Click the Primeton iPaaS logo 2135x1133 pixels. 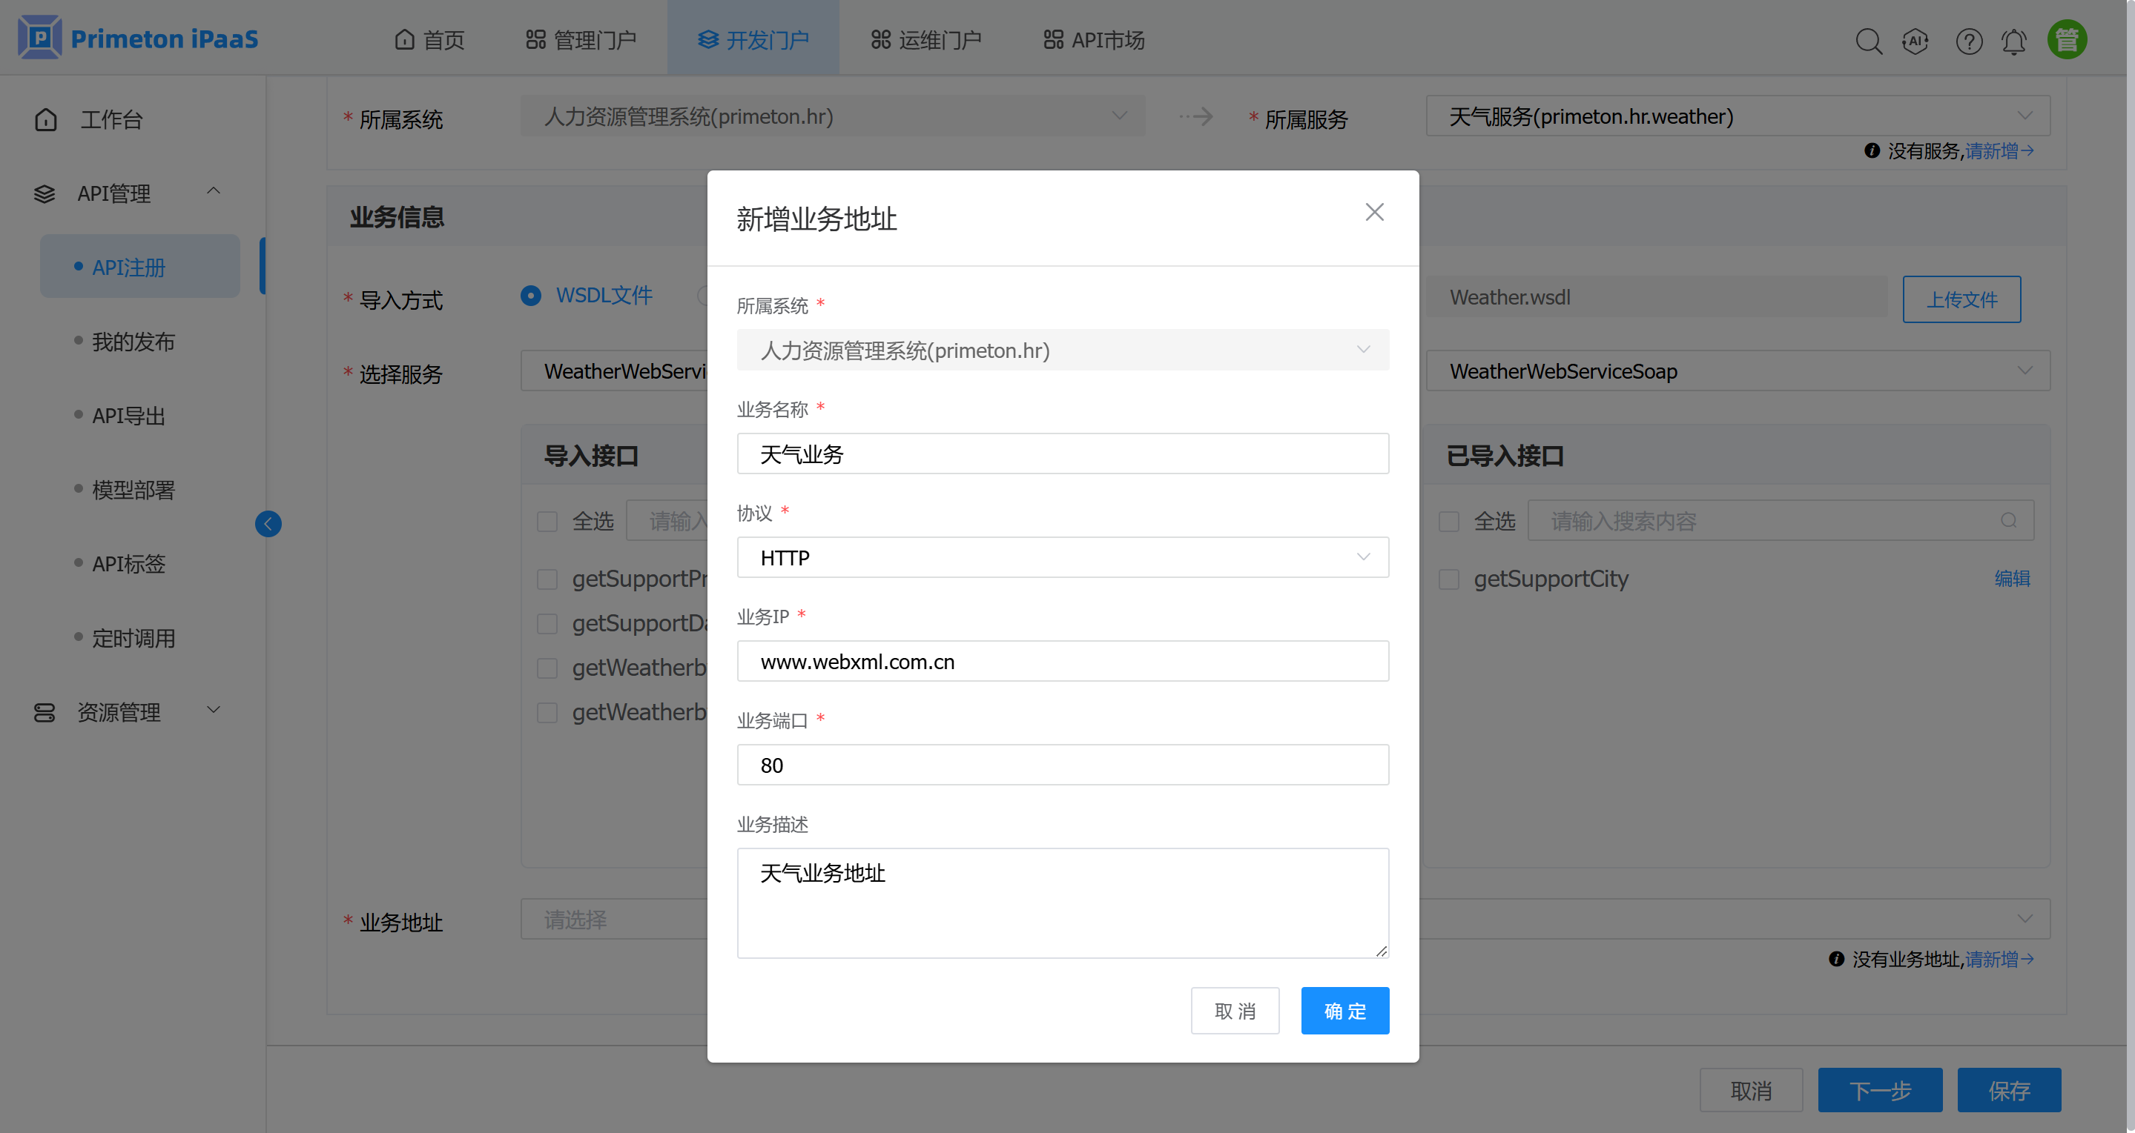(139, 38)
